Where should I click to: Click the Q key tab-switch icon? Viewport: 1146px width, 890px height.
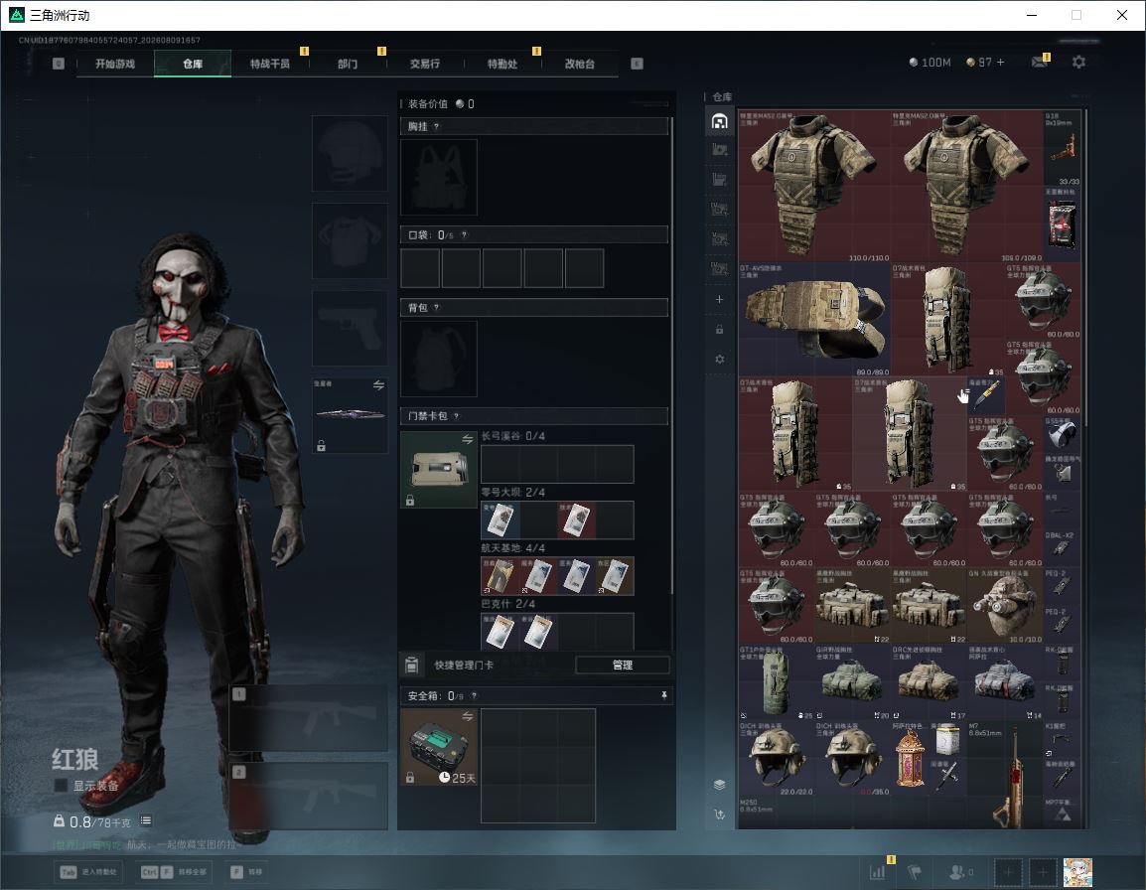click(x=59, y=64)
